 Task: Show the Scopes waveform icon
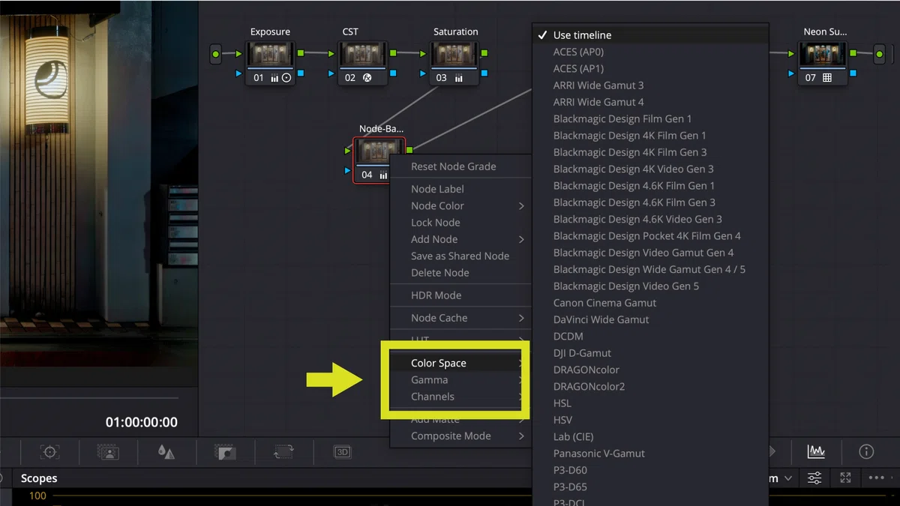pyautogui.click(x=816, y=451)
